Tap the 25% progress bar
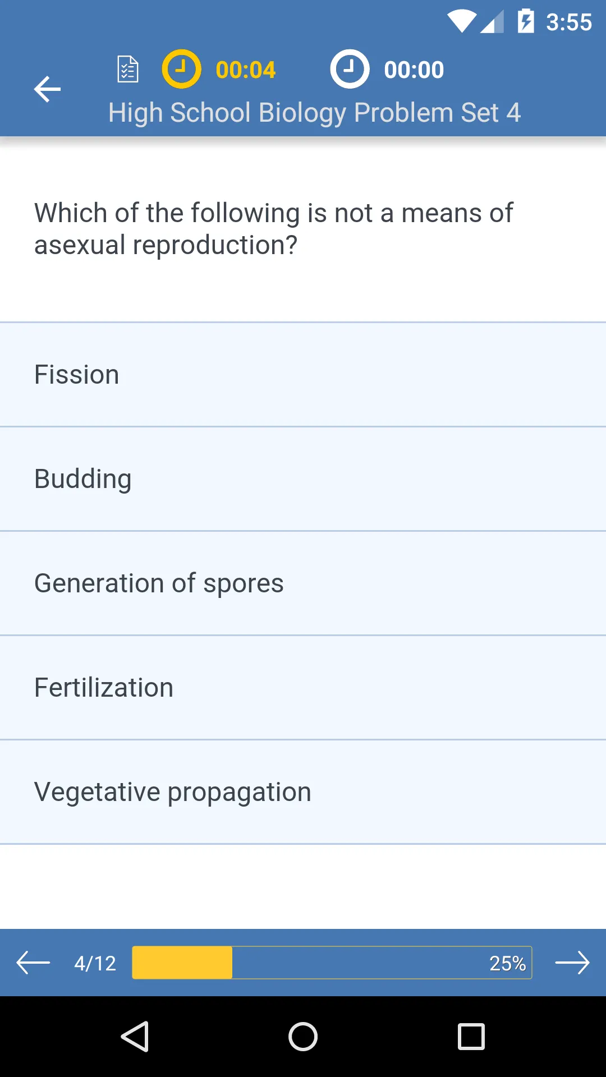The height and width of the screenshot is (1077, 606). (x=332, y=963)
